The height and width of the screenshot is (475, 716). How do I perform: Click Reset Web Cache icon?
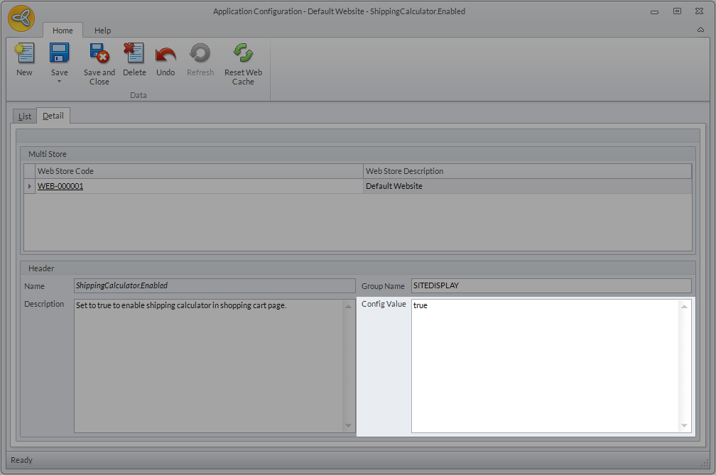tap(244, 53)
